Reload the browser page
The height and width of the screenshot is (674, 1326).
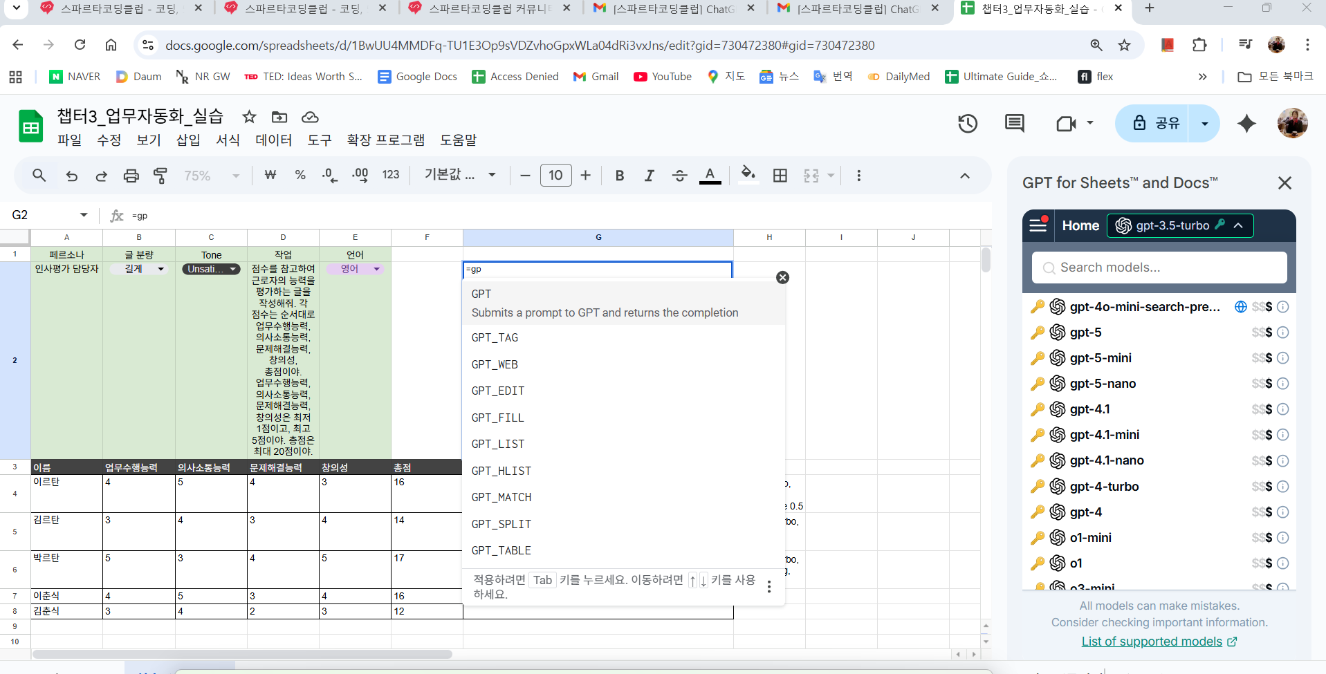(80, 45)
